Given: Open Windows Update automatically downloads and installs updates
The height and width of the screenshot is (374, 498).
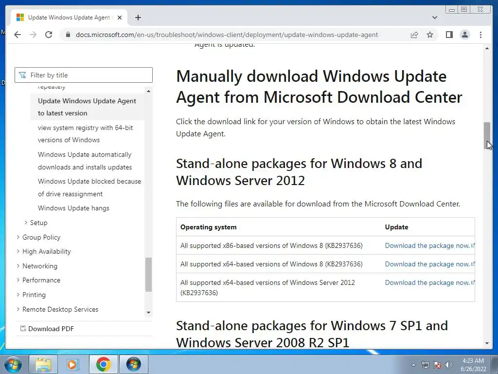Looking at the screenshot, I should click(85, 161).
